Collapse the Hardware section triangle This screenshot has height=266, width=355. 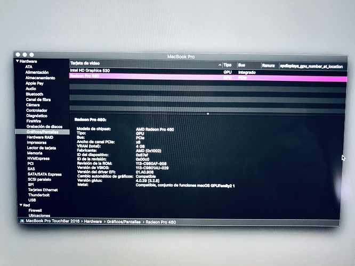[17, 61]
